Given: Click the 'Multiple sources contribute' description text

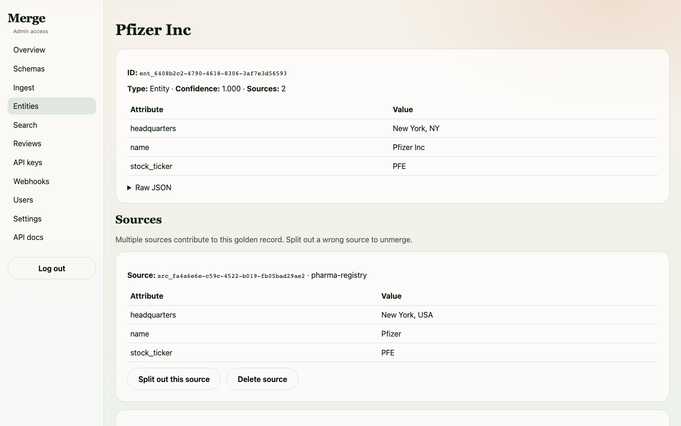Looking at the screenshot, I should point(264,240).
